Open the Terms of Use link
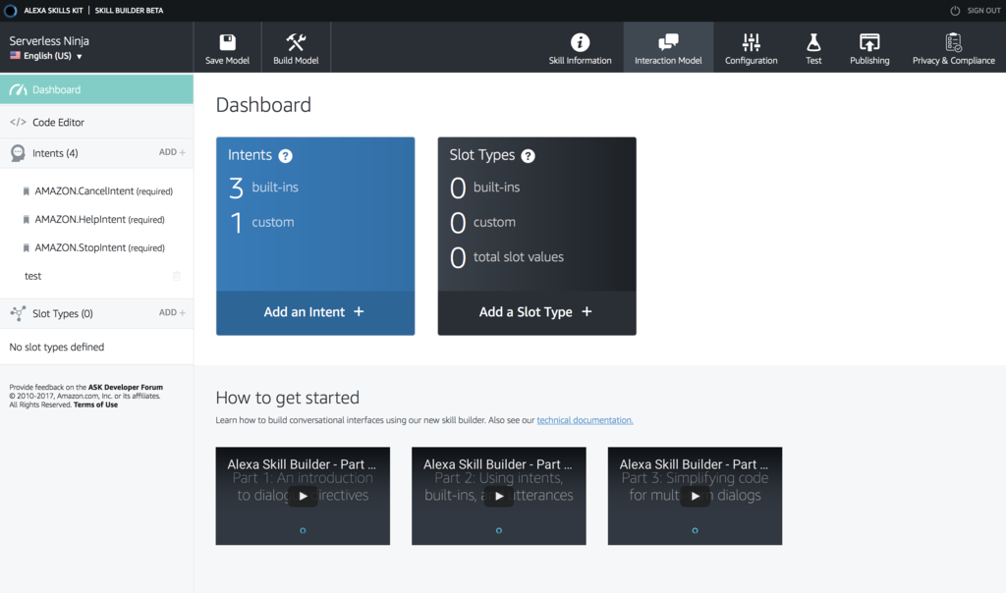 click(x=95, y=404)
